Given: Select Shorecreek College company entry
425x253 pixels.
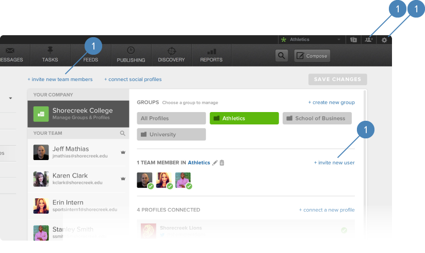Looking at the screenshot, I should coord(78,114).
